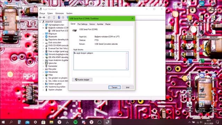Expand the Bluetooth node
The width and height of the screenshot is (222, 125).
pyautogui.click(x=43, y=36)
